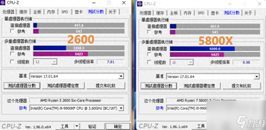
Task: Click 參考 link label in right window
Action: (160, 108)
